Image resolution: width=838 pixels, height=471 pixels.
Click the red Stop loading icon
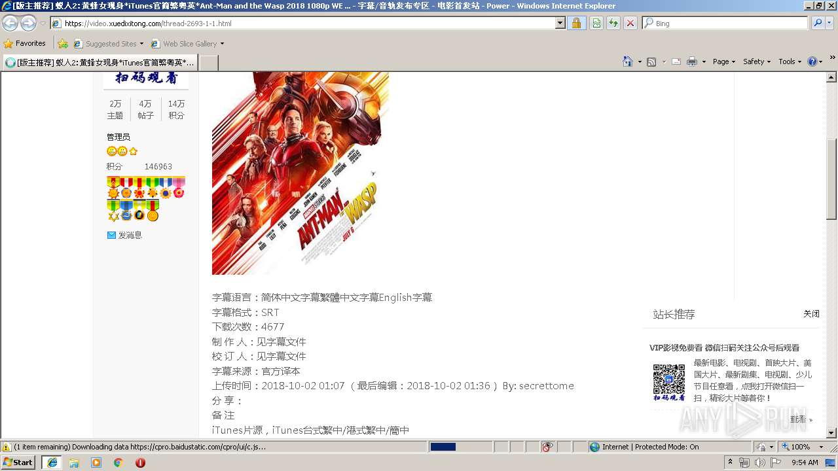pyautogui.click(x=630, y=23)
